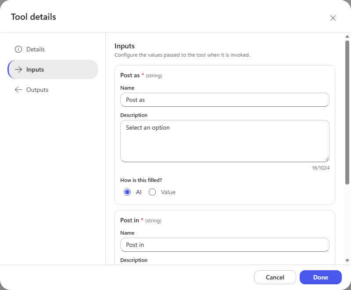Select the Inputs section
This screenshot has height=290, width=351.
pyautogui.click(x=53, y=69)
